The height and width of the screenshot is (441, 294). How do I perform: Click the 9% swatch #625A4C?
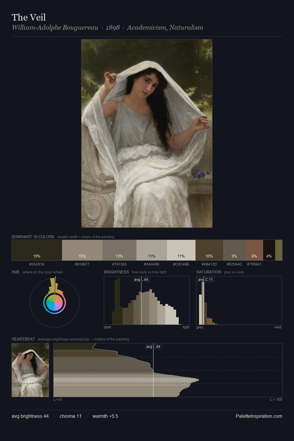(234, 250)
